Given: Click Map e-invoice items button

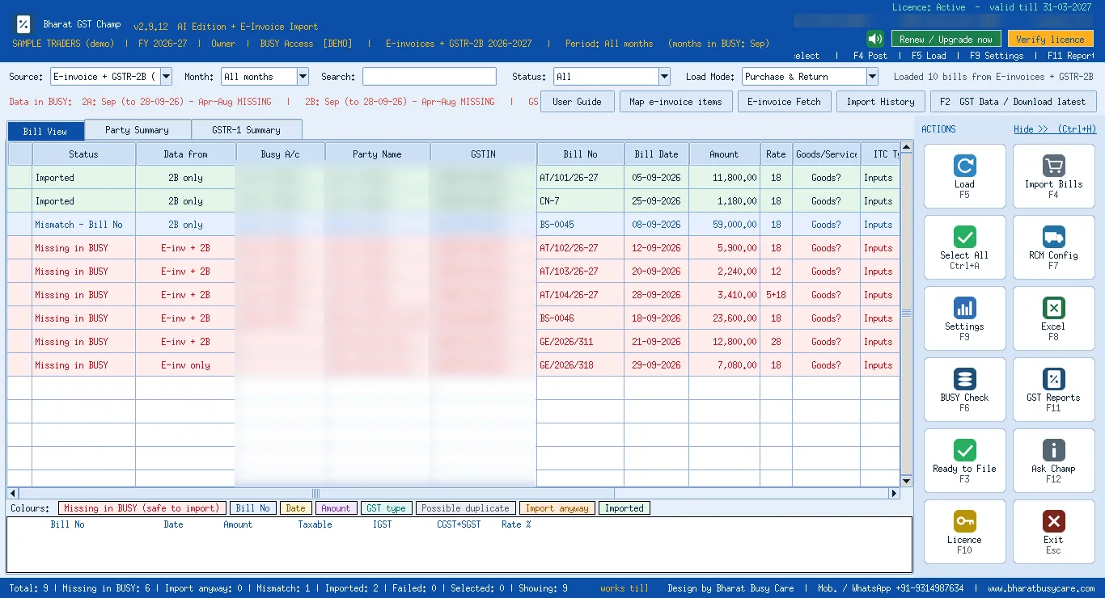Looking at the screenshot, I should 675,102.
